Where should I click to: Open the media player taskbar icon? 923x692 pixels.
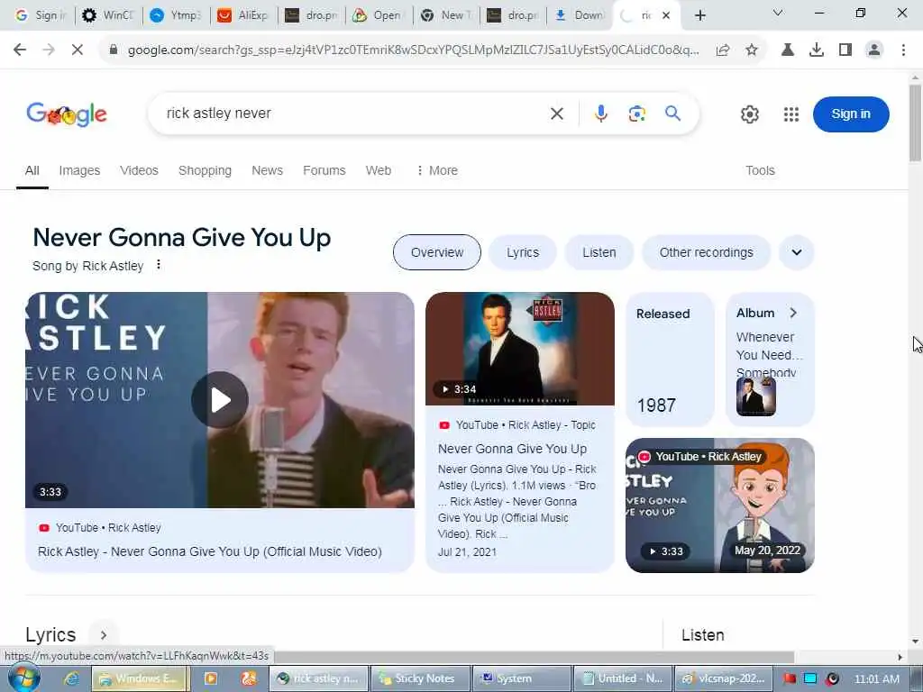[210, 678]
